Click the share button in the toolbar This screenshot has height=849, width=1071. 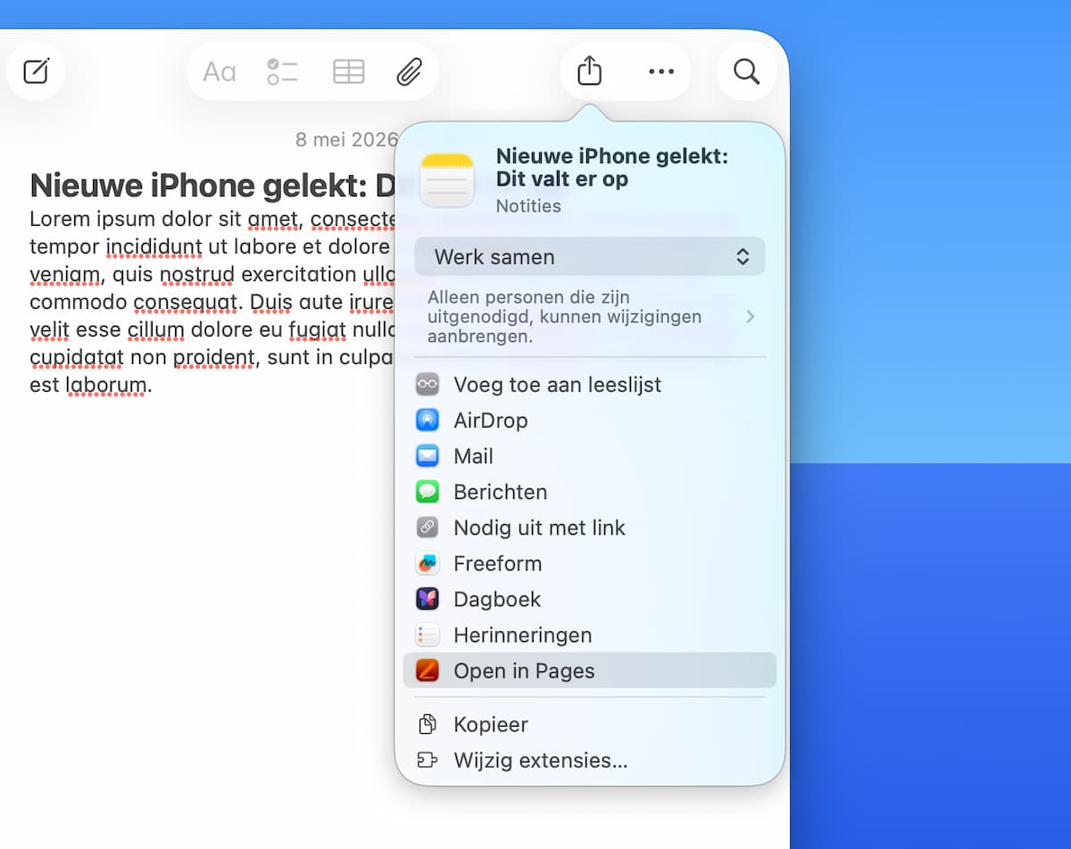pyautogui.click(x=589, y=71)
